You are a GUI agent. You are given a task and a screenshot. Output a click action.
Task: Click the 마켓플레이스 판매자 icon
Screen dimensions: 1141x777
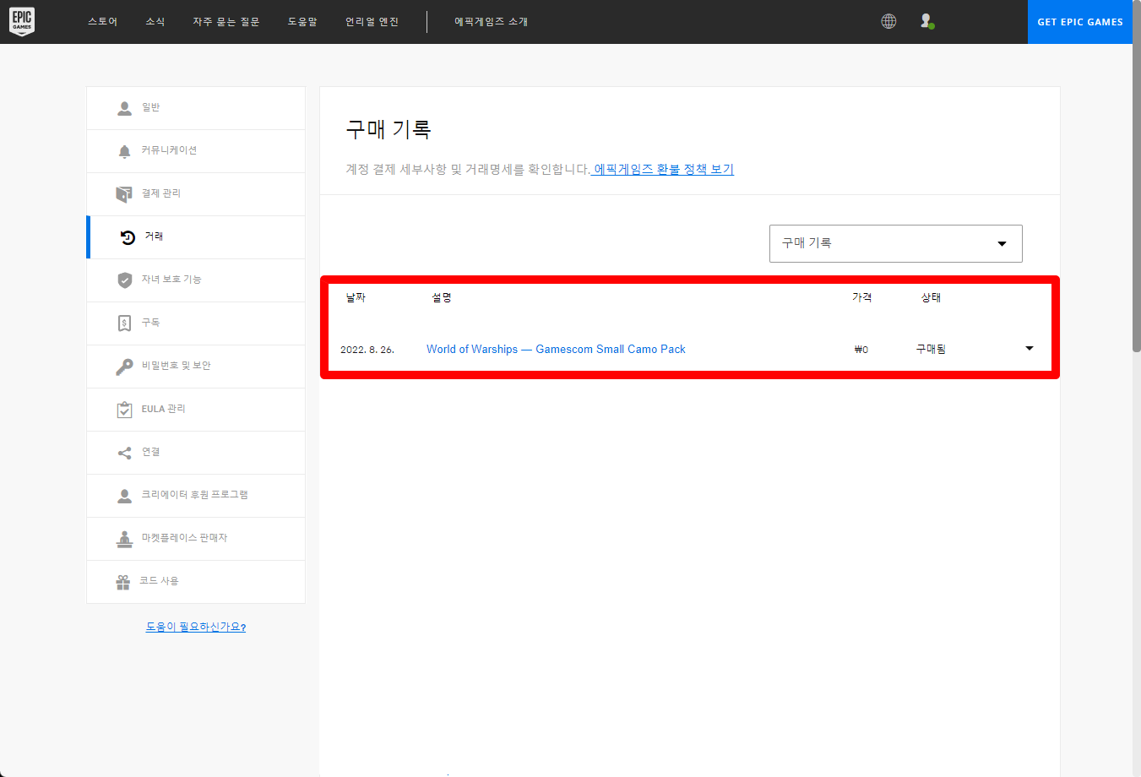124,539
